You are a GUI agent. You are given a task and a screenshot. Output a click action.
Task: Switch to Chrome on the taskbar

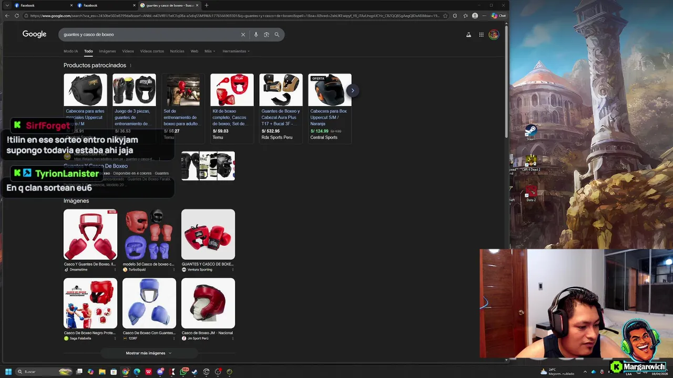125,372
